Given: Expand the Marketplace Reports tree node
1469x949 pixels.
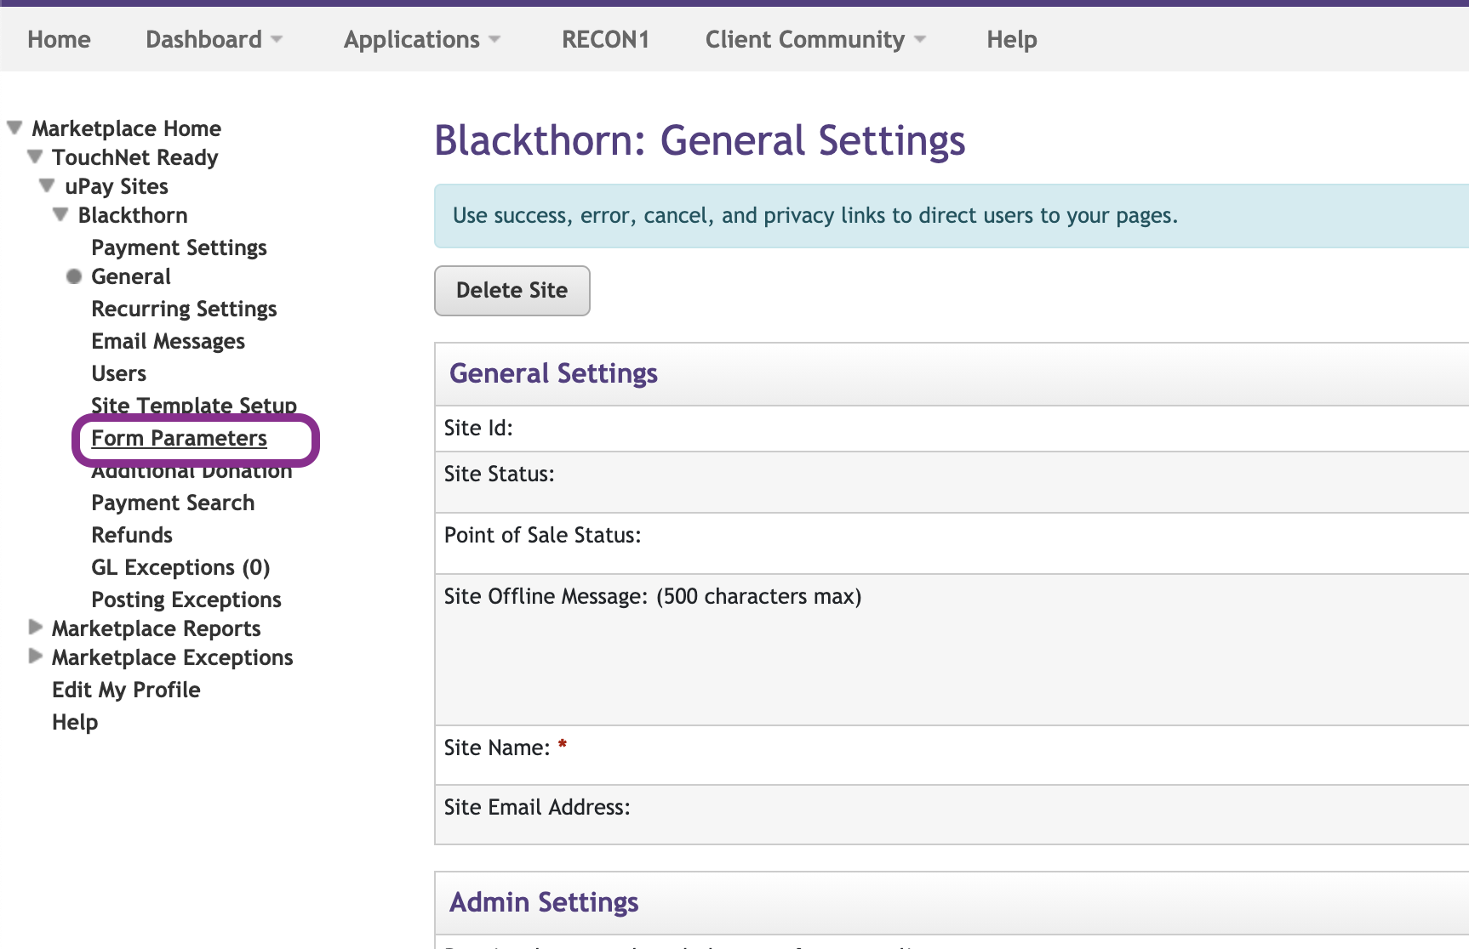Looking at the screenshot, I should coord(35,628).
